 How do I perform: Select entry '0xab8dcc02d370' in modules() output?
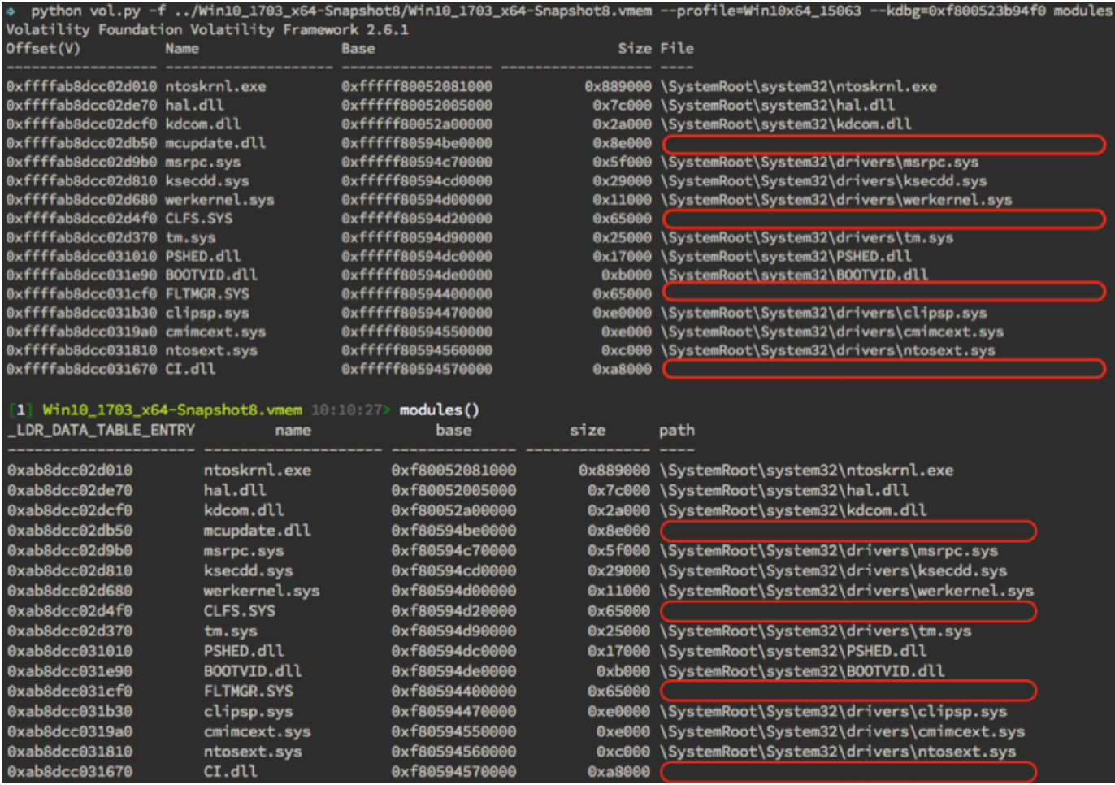pyautogui.click(x=70, y=631)
